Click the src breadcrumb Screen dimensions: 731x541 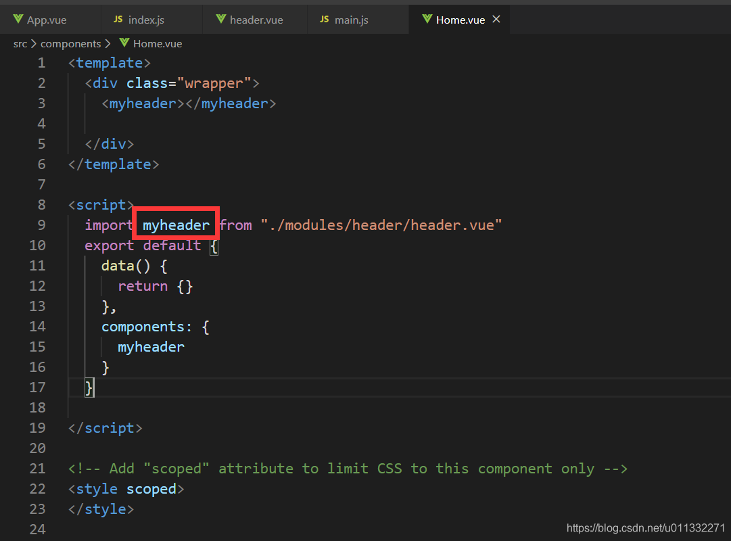[x=20, y=44]
